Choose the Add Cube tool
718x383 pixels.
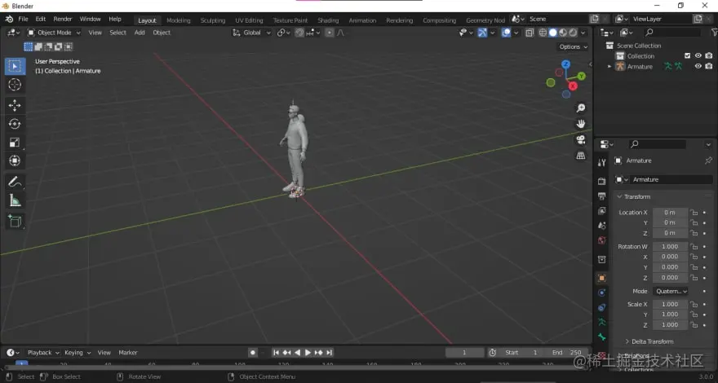click(x=15, y=222)
